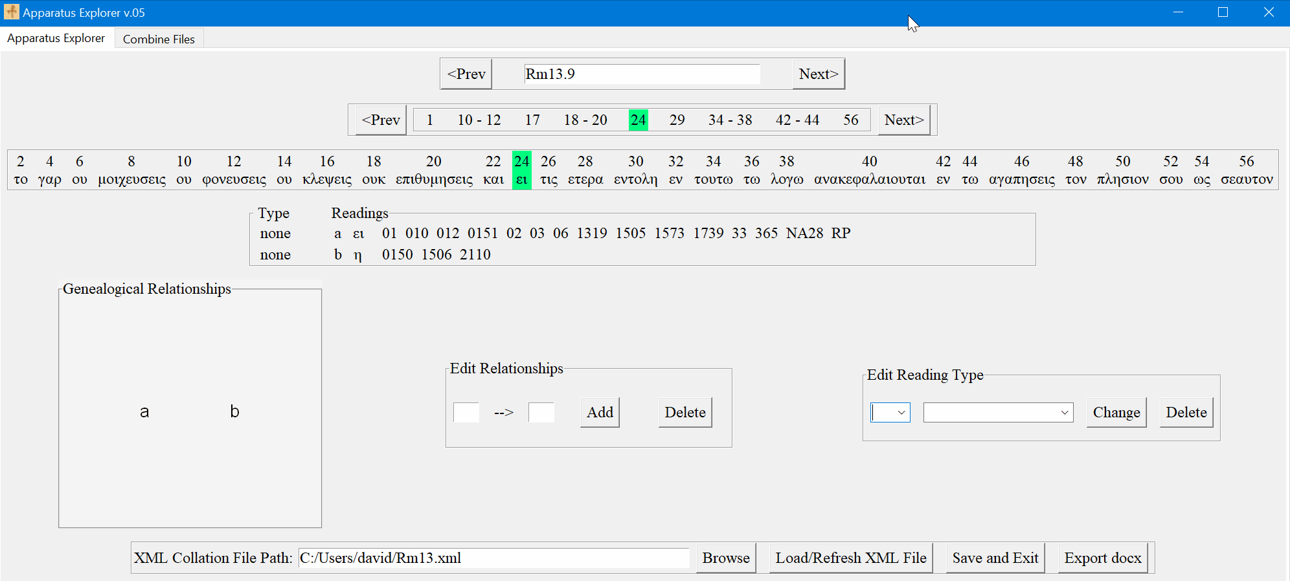Click word ανακεφαλαιουται at index 40
This screenshot has height=581, width=1290.
coord(870,179)
